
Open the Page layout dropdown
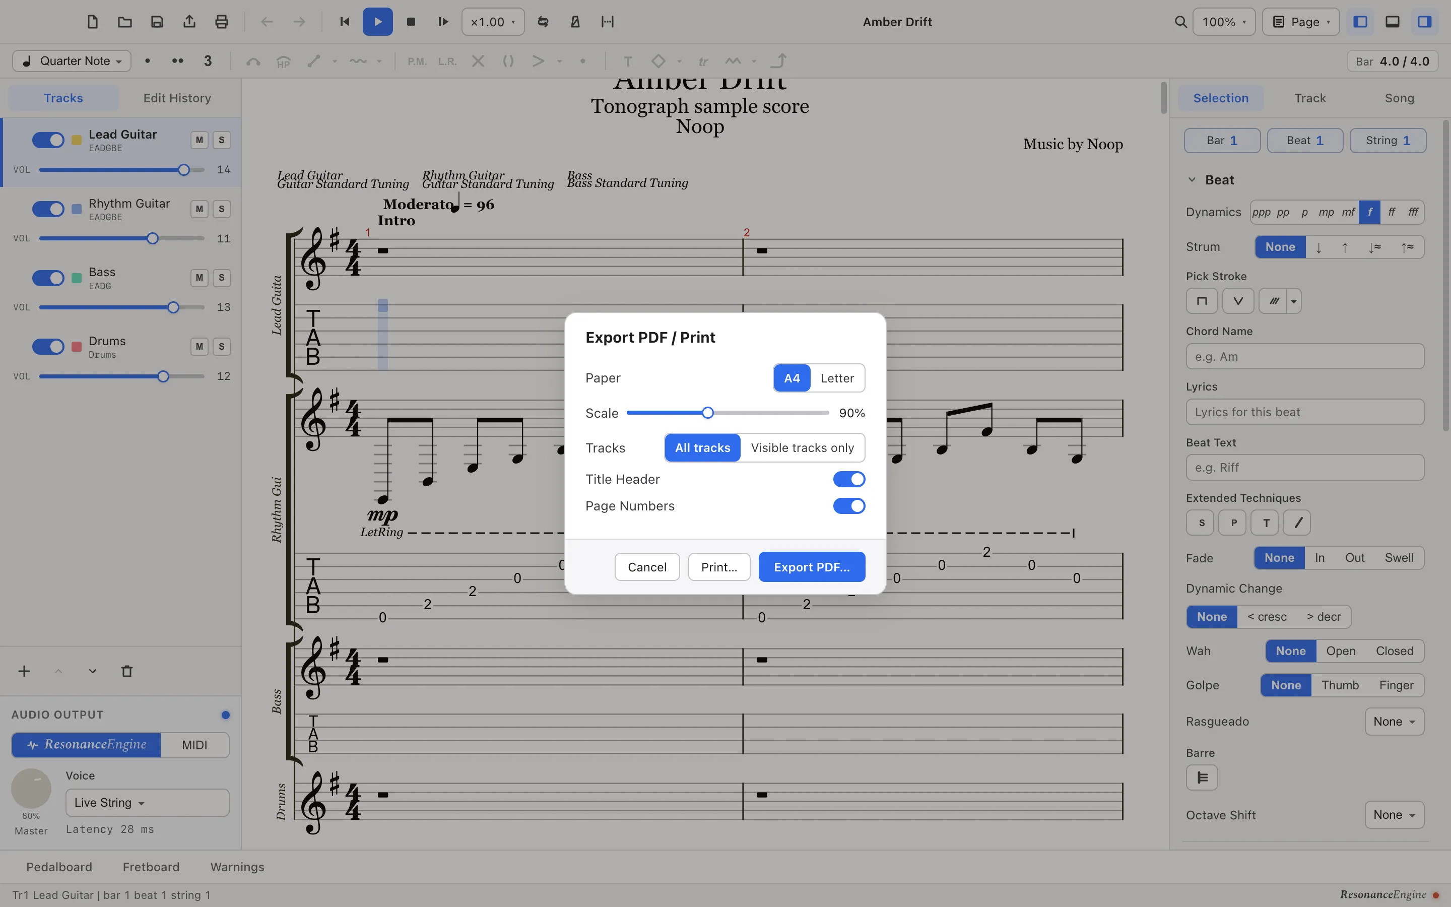click(x=1300, y=22)
